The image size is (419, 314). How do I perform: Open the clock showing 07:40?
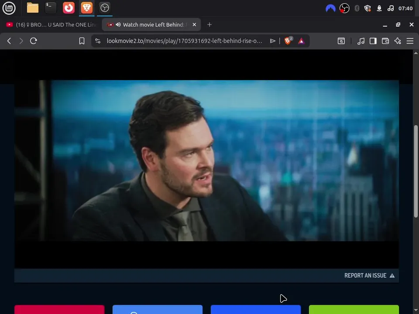[405, 9]
